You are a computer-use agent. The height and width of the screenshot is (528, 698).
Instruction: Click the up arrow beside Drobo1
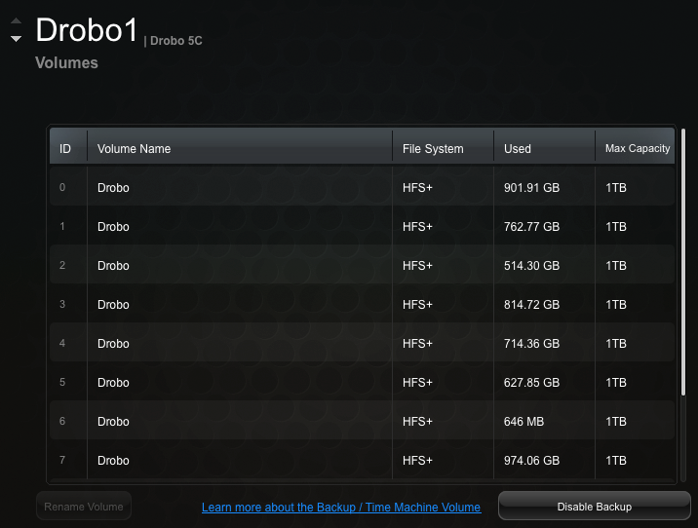point(16,21)
